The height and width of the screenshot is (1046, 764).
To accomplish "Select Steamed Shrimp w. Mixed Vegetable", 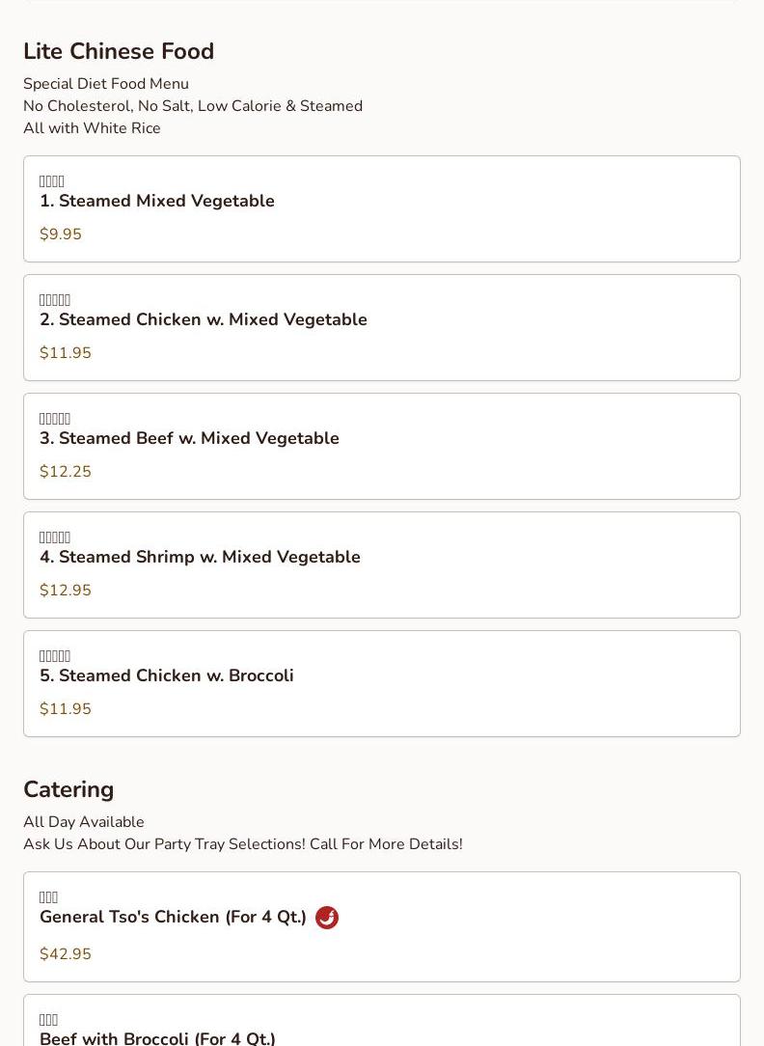I will 200,558.
